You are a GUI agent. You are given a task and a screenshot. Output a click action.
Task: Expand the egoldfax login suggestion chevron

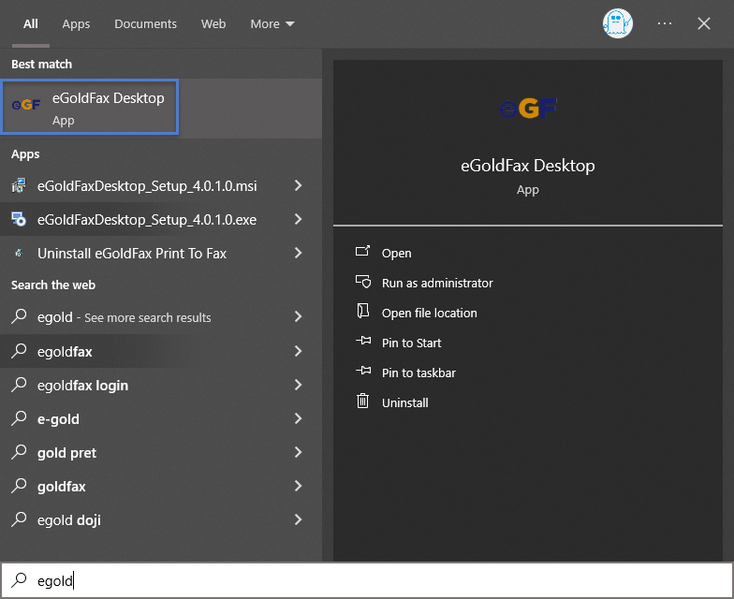coord(298,385)
